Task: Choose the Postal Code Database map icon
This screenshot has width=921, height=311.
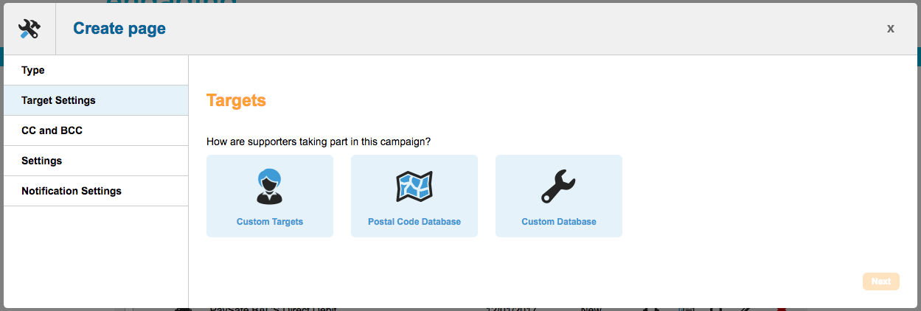Action: coord(414,186)
